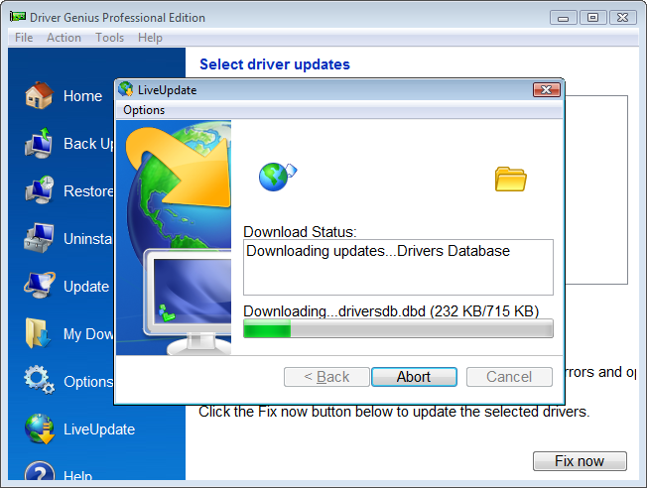Open the File menu

[x=24, y=38]
